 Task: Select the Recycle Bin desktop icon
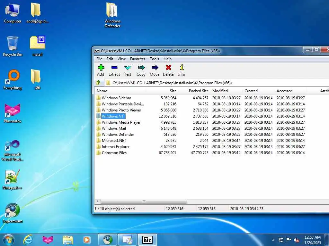click(13, 46)
